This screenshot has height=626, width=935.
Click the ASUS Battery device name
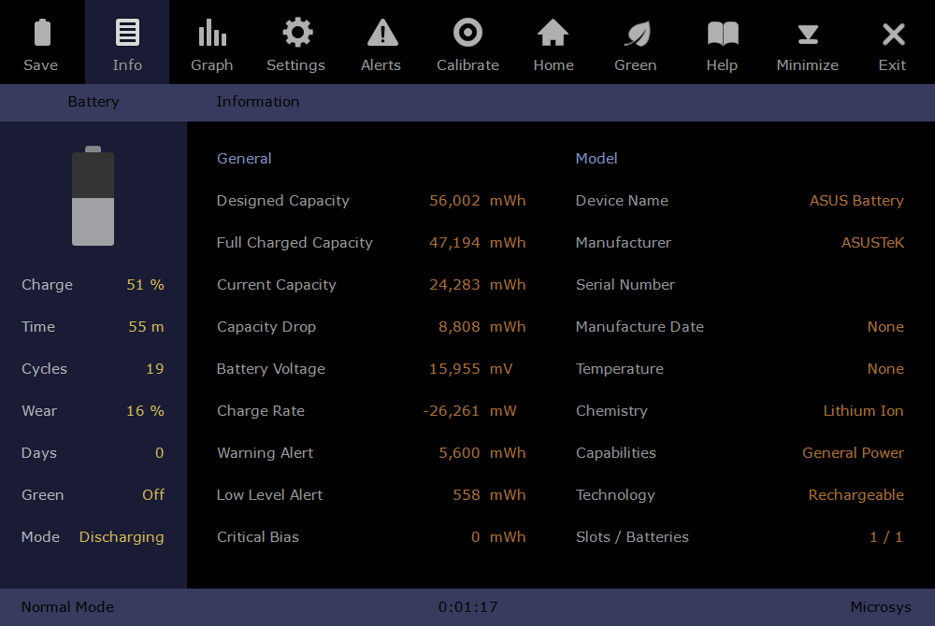(x=856, y=201)
